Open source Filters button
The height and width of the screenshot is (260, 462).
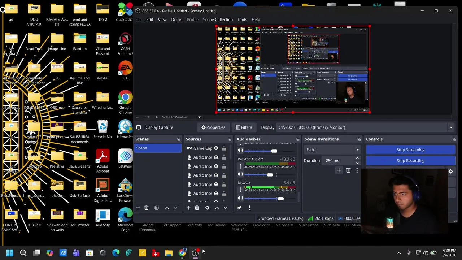click(x=244, y=127)
